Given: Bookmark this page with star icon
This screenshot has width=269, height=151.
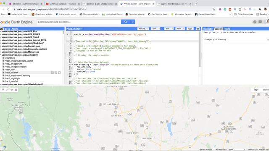Looking at the screenshot, I should tap(214, 9).
